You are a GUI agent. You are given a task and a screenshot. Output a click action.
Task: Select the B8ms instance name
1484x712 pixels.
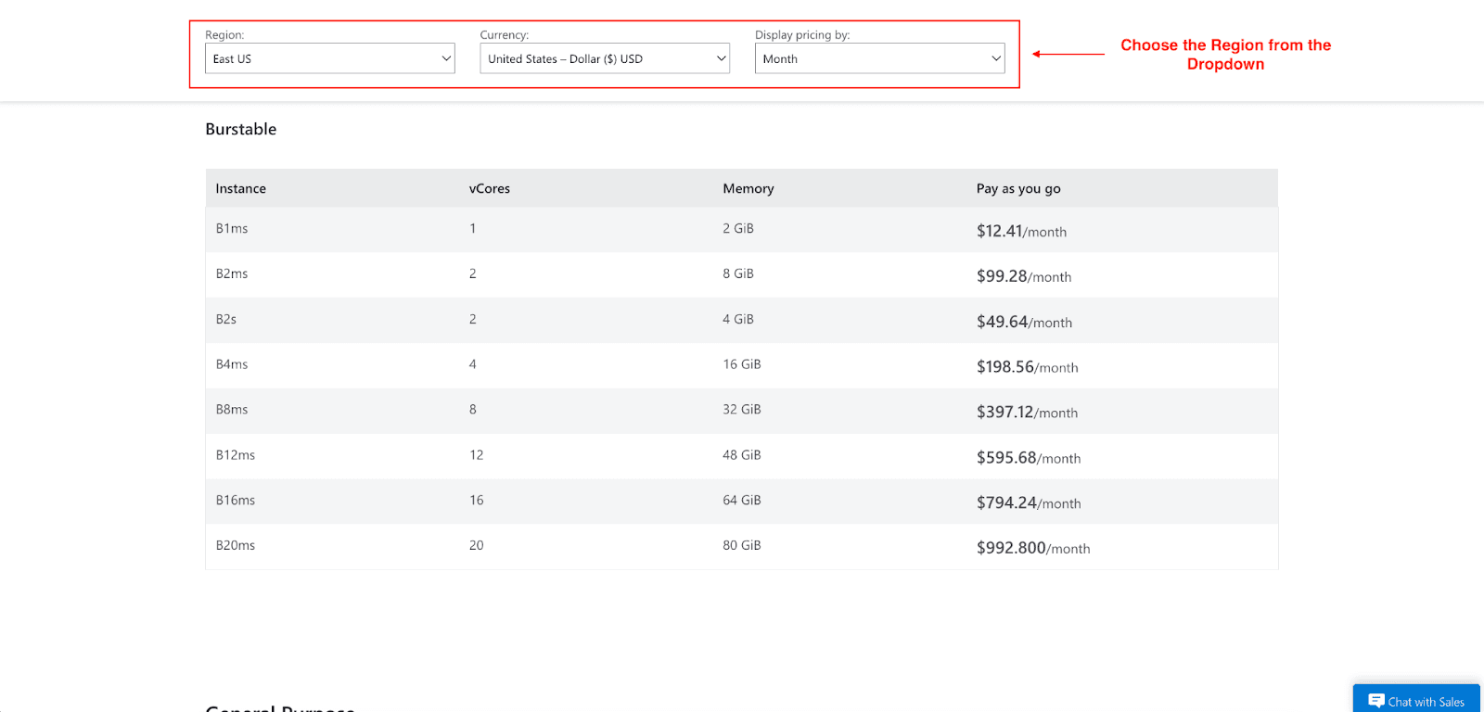(x=232, y=409)
